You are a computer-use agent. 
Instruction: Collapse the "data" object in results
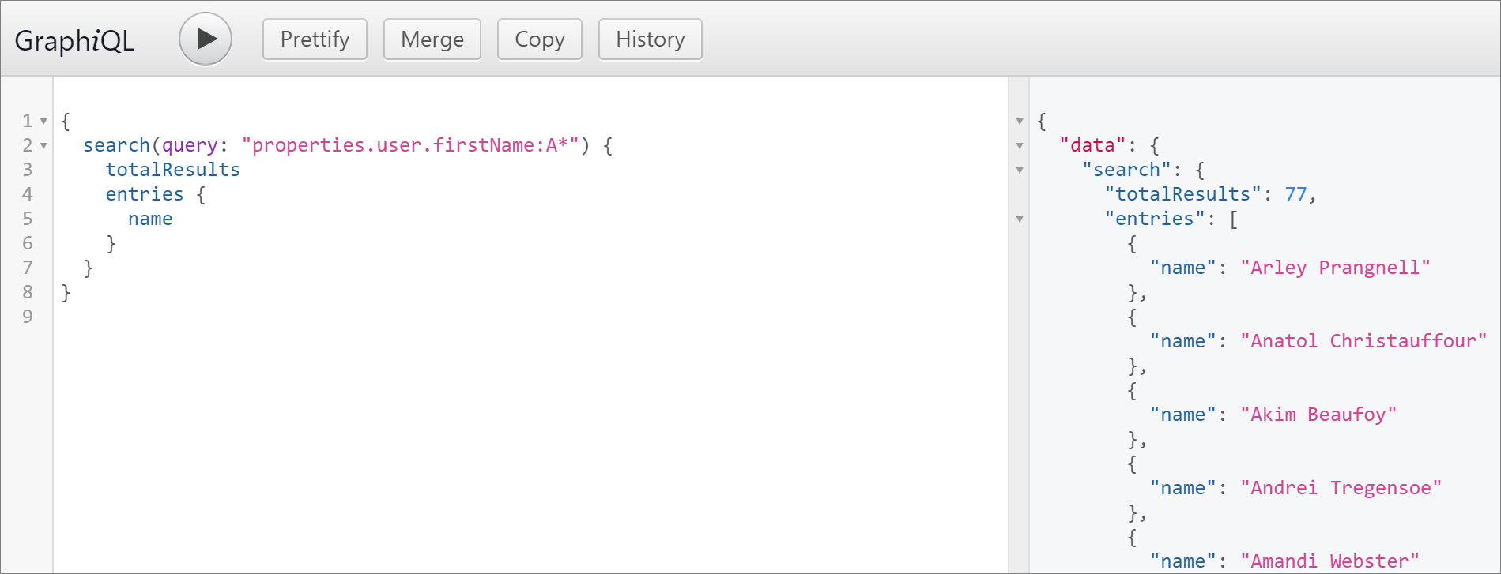[1020, 146]
